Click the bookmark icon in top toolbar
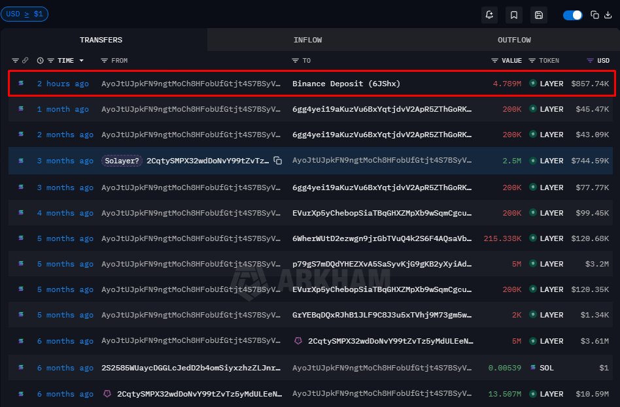The image size is (620, 407). click(514, 15)
